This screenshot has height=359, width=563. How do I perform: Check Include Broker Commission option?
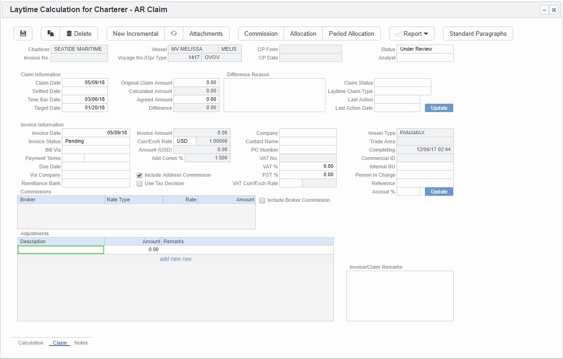(x=262, y=200)
